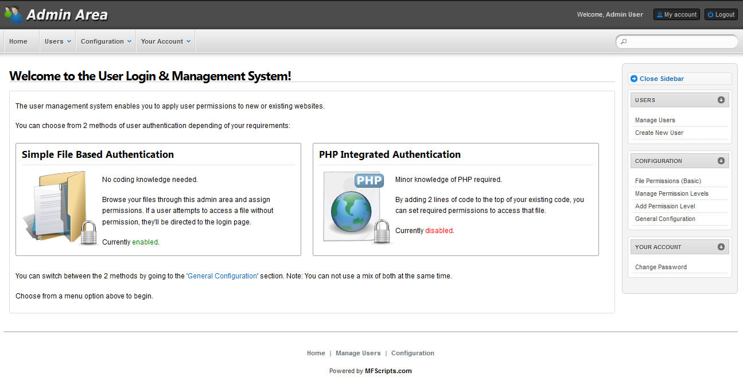Click the magnifier icon in search box
743x384 pixels.
click(x=624, y=42)
